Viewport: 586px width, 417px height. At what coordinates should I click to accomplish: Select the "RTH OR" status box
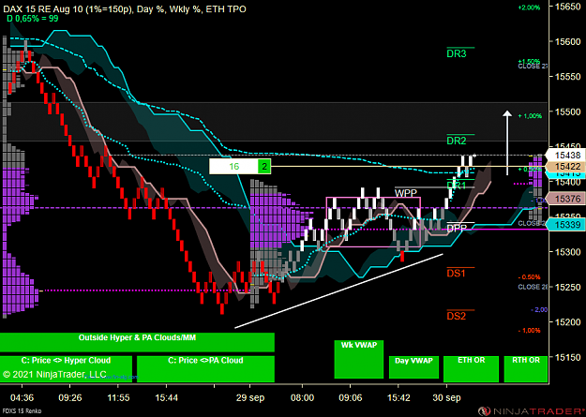point(526,369)
